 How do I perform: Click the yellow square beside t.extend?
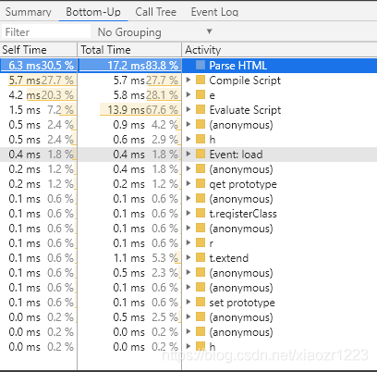(201, 257)
